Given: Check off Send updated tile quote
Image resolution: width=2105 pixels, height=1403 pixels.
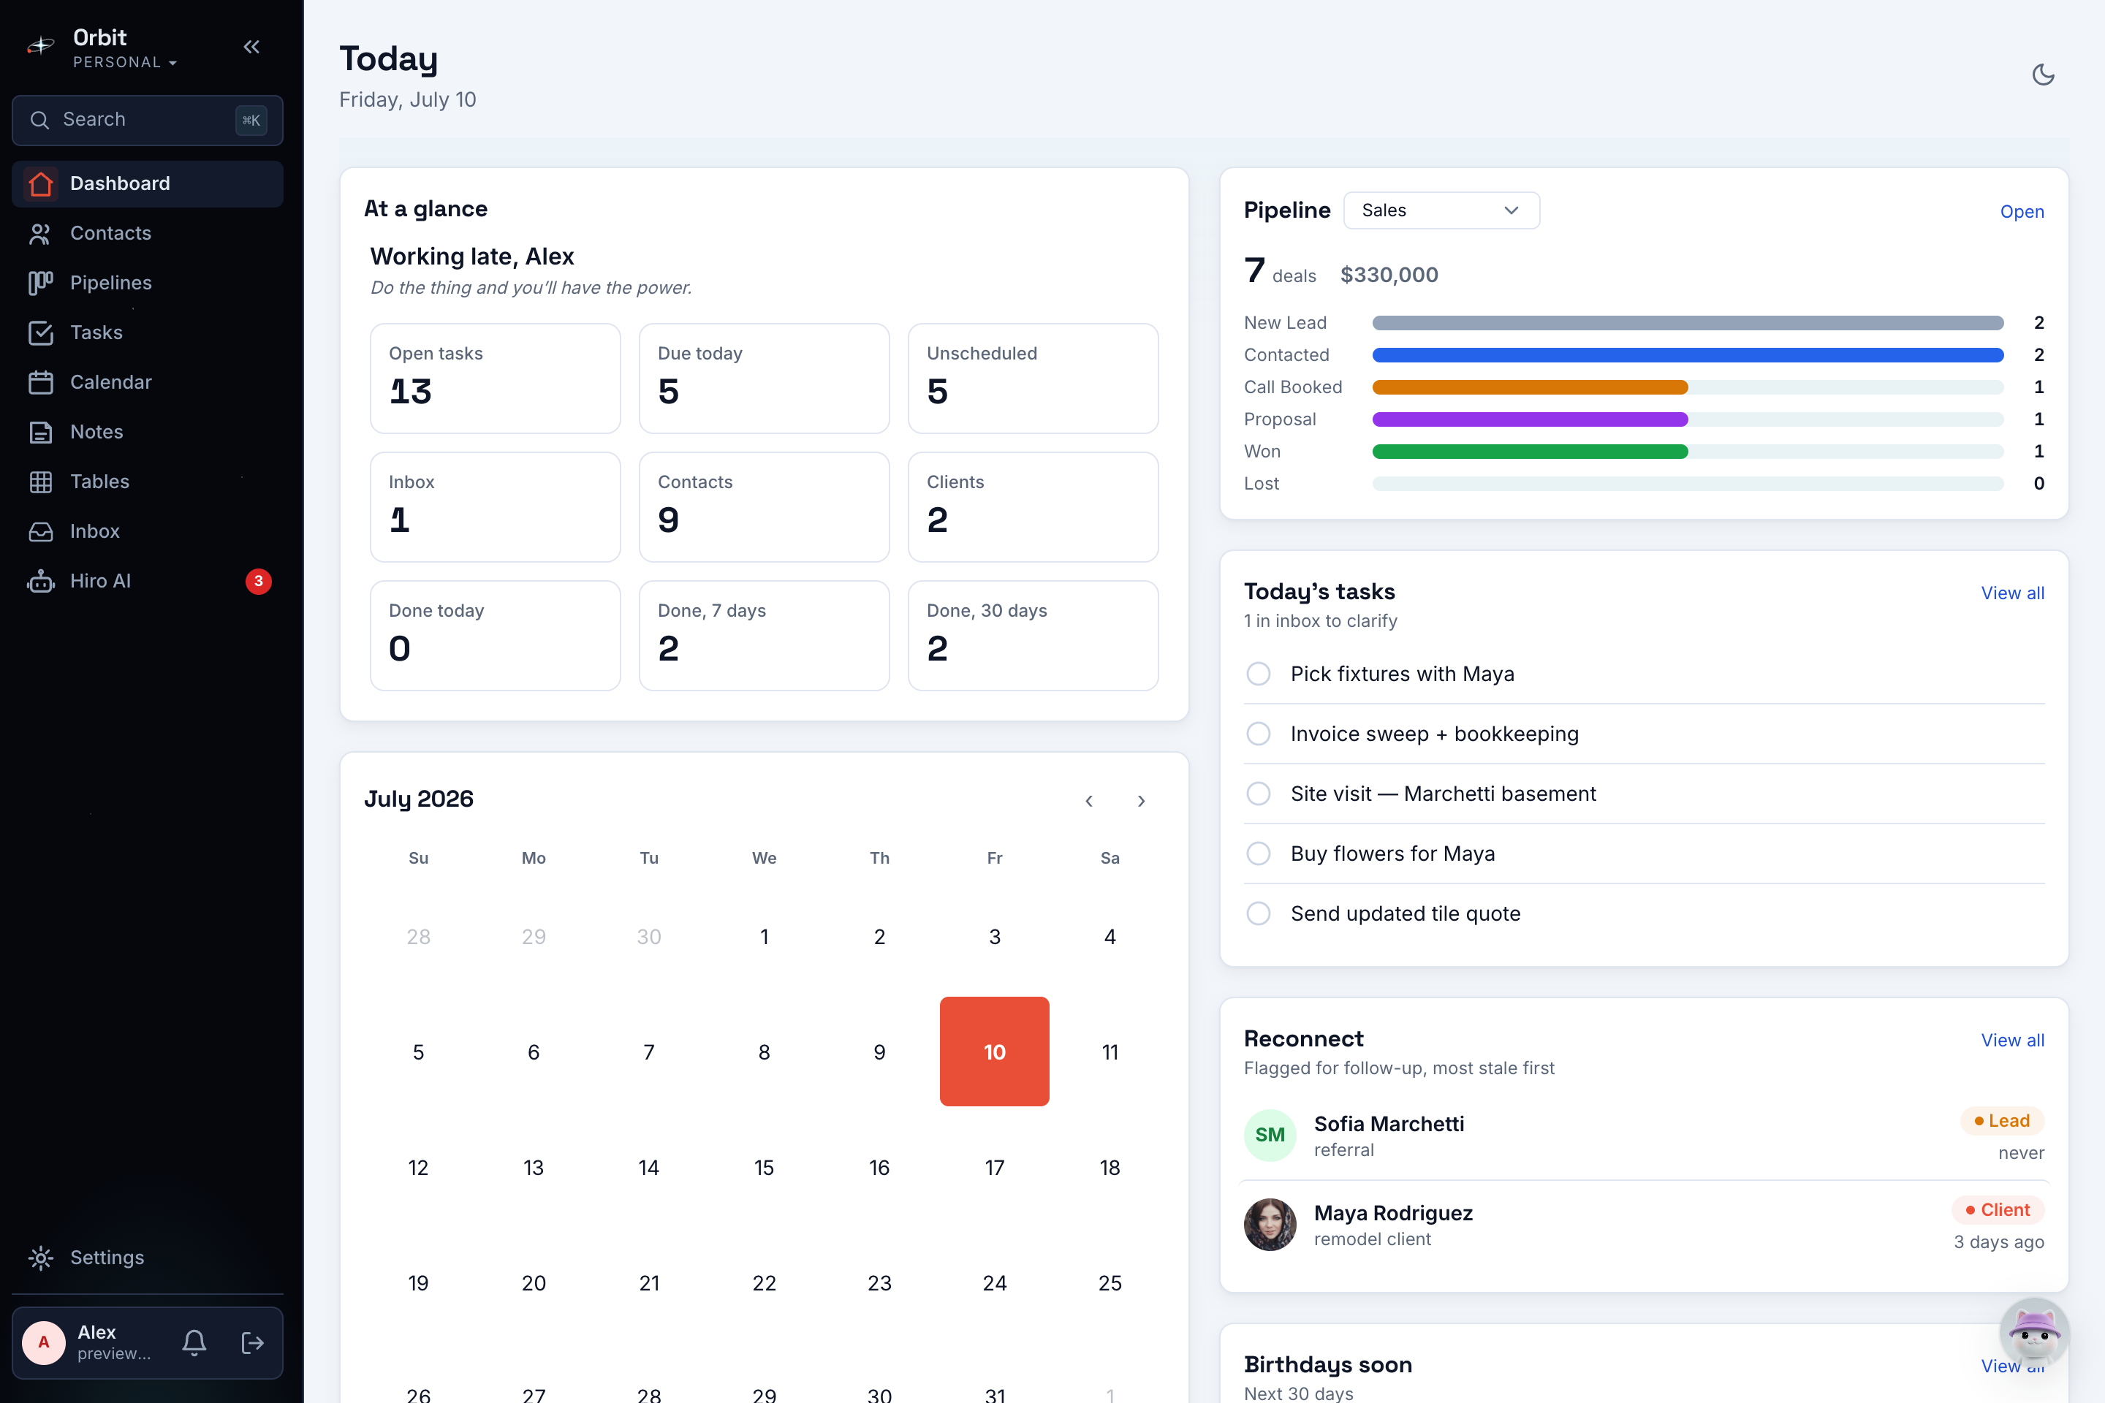Looking at the screenshot, I should tap(1259, 913).
